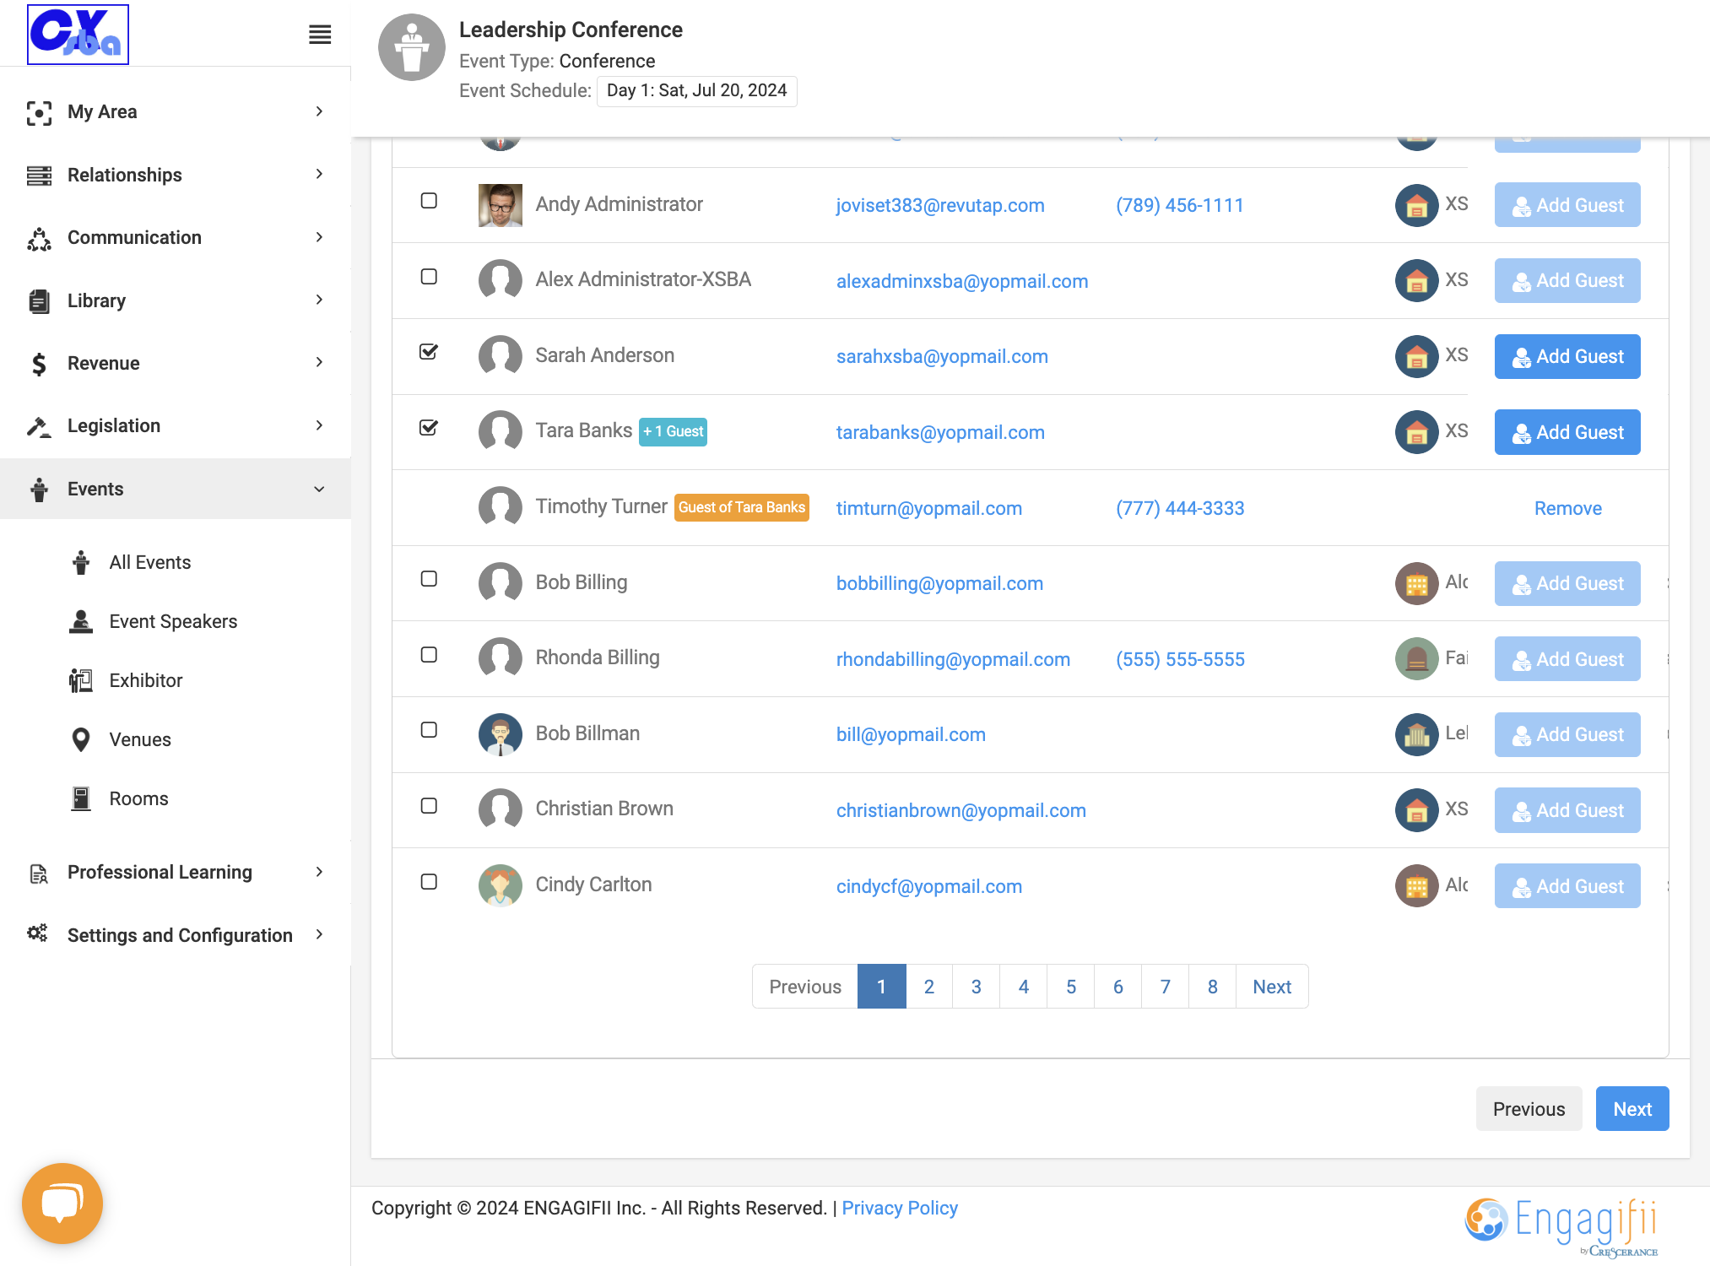Collapse the Events menu

(176, 489)
